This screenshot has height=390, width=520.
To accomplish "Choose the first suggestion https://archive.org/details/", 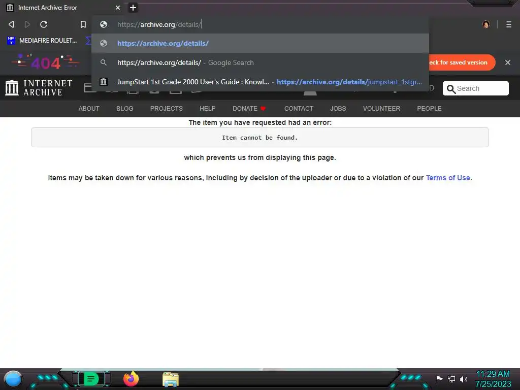I will click(x=260, y=43).
